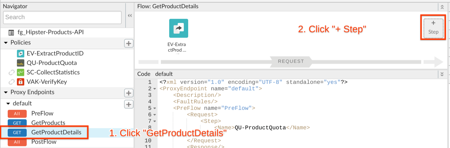The height and width of the screenshot is (148, 450).
Task: Select the SC-CollectStatistics policy icon
Action: (x=20, y=72)
